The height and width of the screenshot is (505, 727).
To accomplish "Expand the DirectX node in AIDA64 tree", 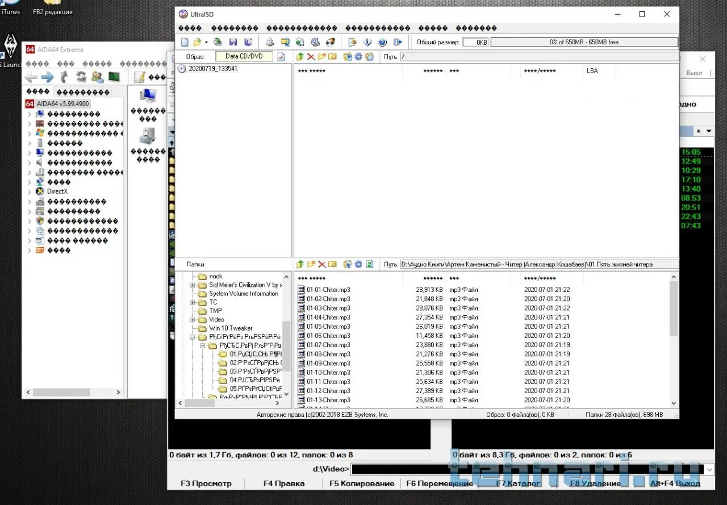I will coord(30,191).
